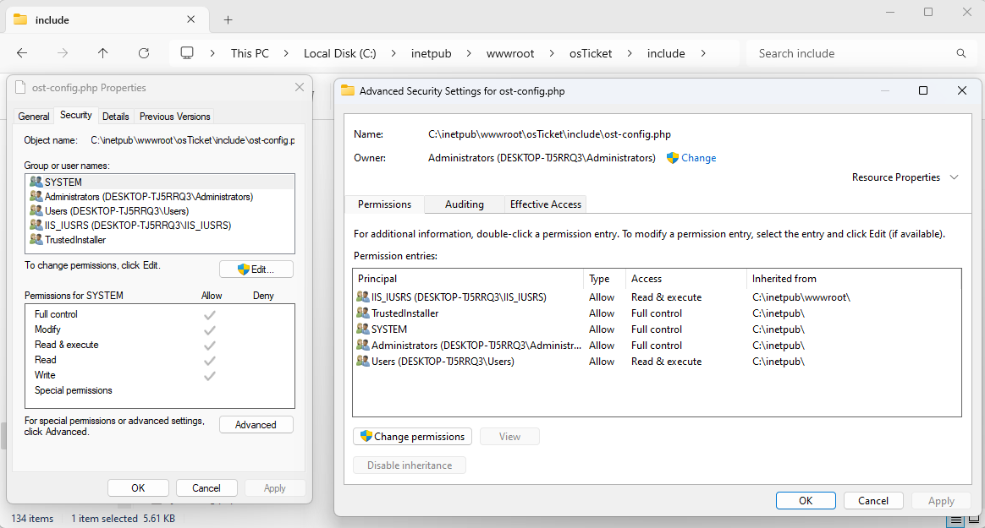985x528 pixels.
Task: Click the Type column header
Action: click(x=604, y=279)
